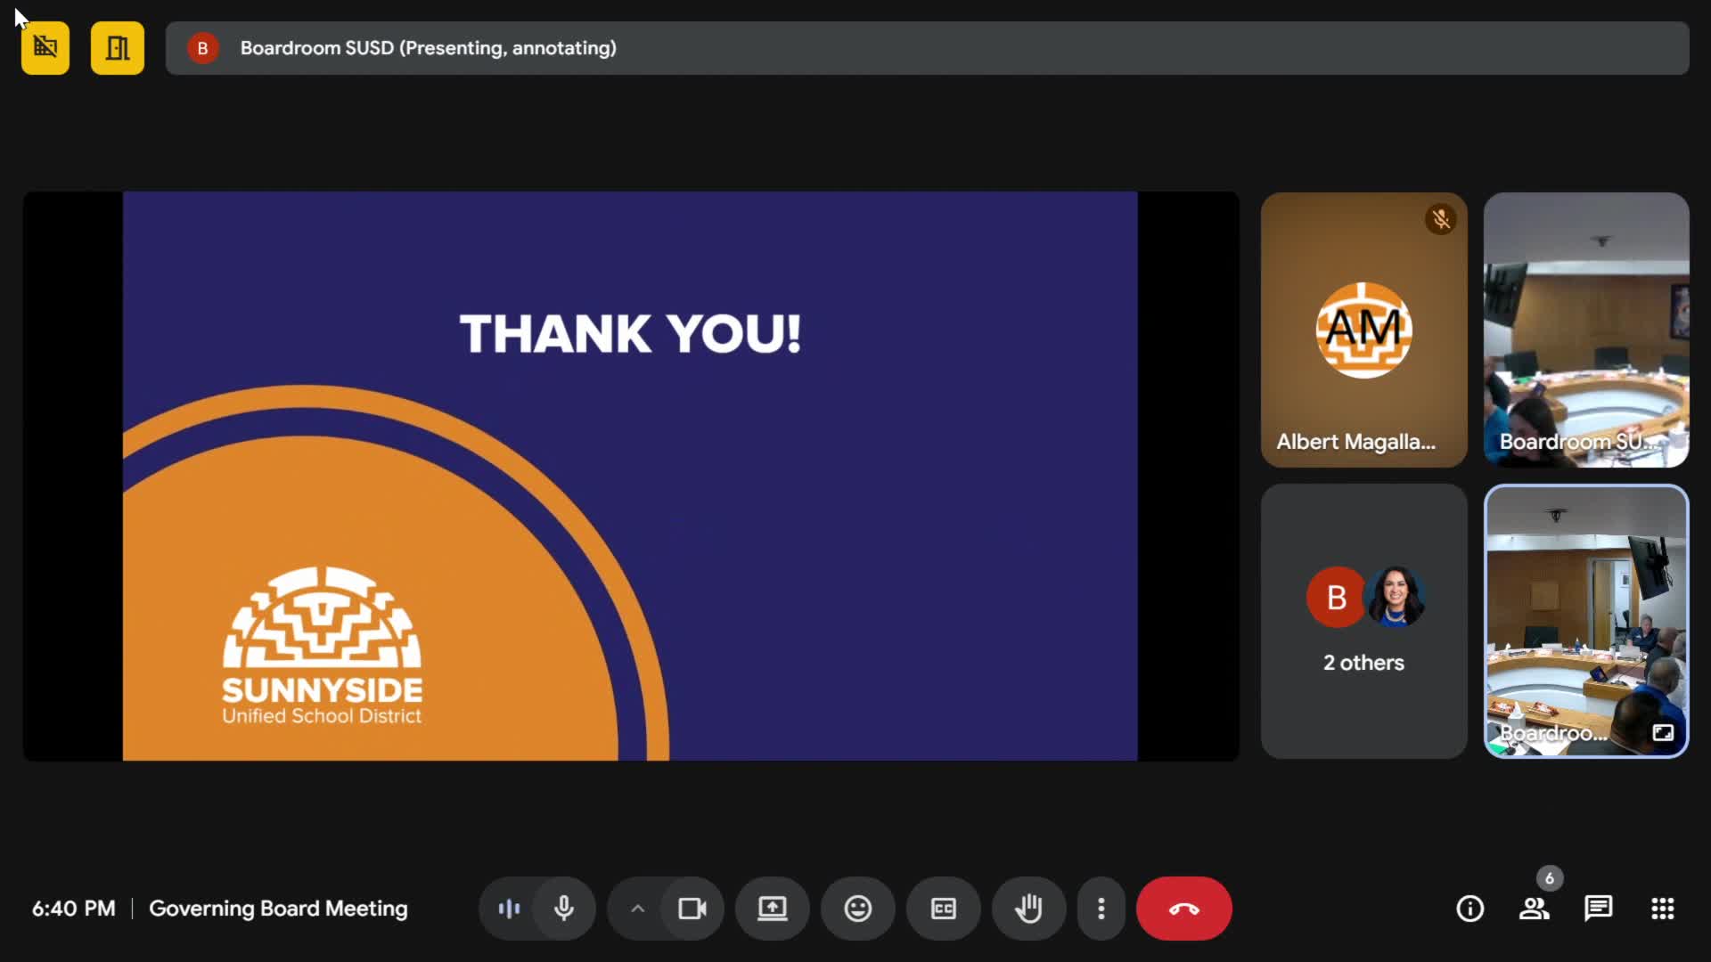The width and height of the screenshot is (1711, 962).
Task: Open audio sound levels indicator
Action: pos(509,909)
